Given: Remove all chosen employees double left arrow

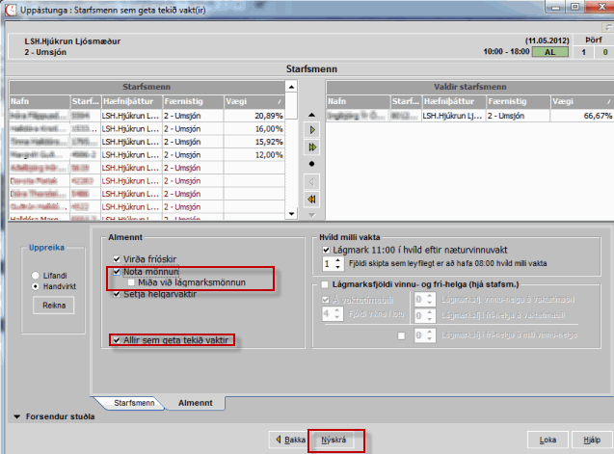Looking at the screenshot, I should click(311, 200).
